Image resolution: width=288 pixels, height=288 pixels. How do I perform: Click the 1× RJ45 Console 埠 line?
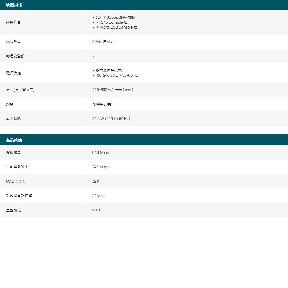(x=111, y=22)
